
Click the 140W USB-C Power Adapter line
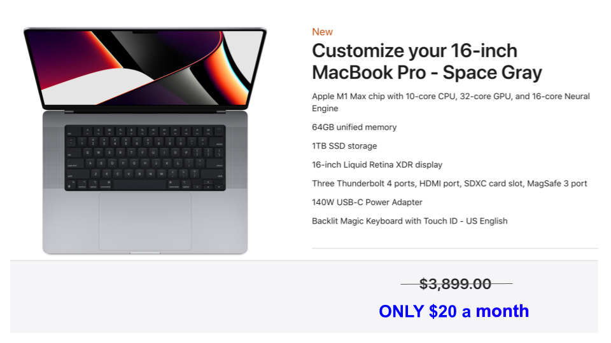point(367,202)
